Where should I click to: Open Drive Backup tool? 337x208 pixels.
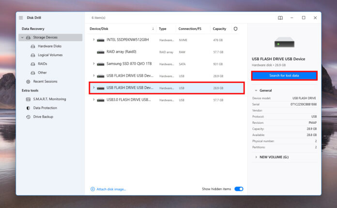pyautogui.click(x=43, y=117)
